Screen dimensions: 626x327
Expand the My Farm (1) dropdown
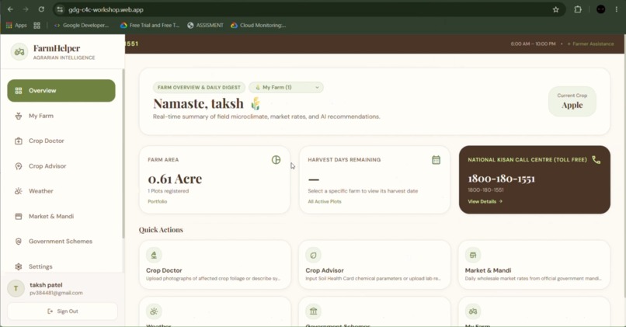(287, 88)
